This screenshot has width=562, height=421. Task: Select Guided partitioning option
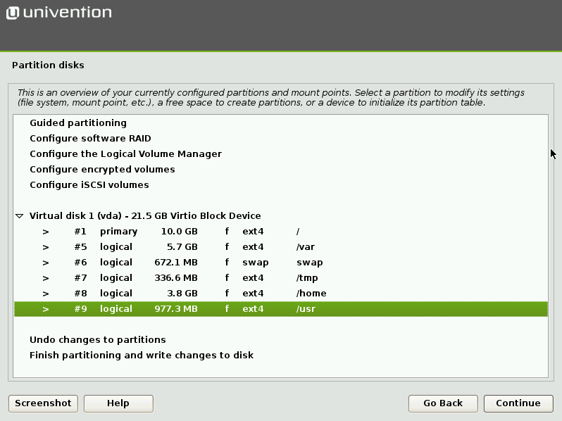(77, 123)
